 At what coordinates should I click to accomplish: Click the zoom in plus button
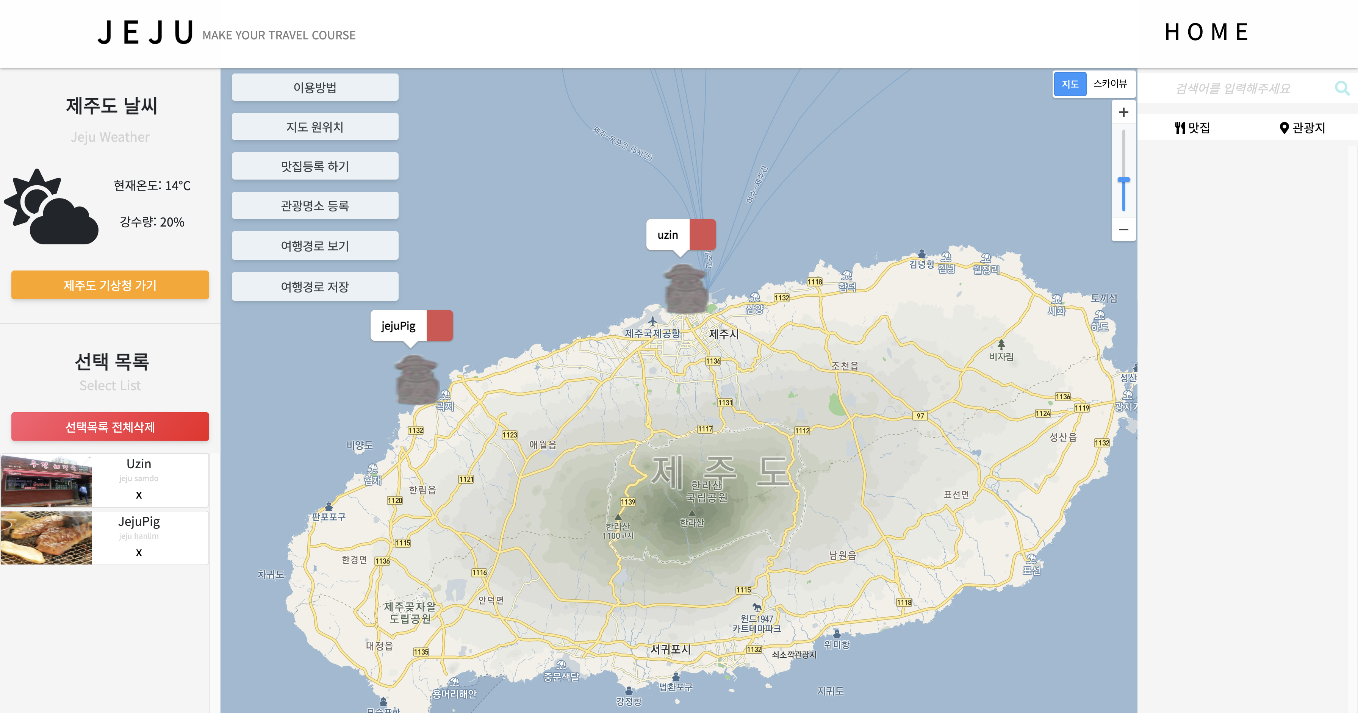[x=1123, y=112]
